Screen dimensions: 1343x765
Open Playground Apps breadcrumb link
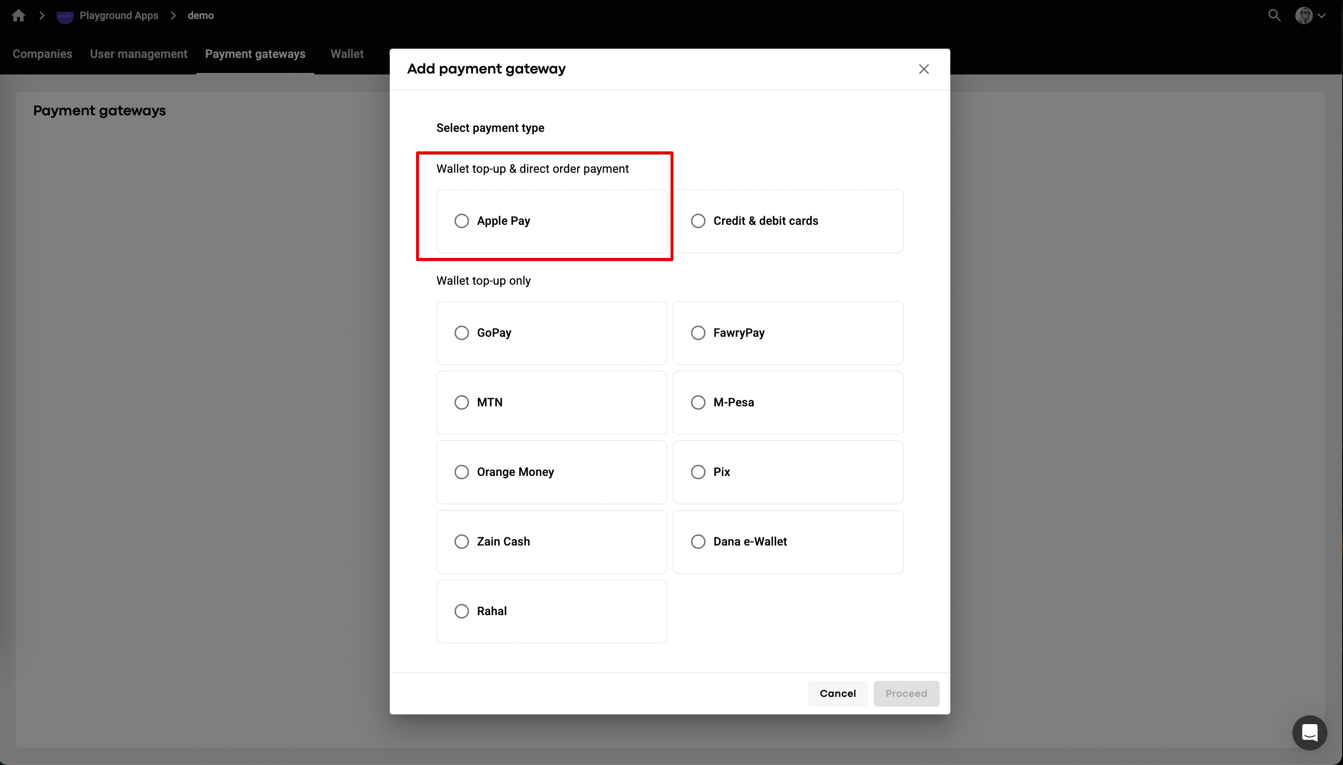[119, 16]
